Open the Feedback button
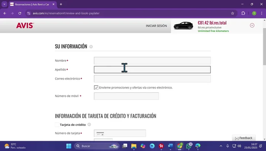 244,138
